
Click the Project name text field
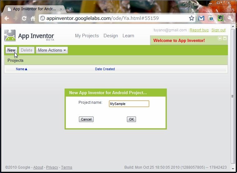(x=129, y=104)
